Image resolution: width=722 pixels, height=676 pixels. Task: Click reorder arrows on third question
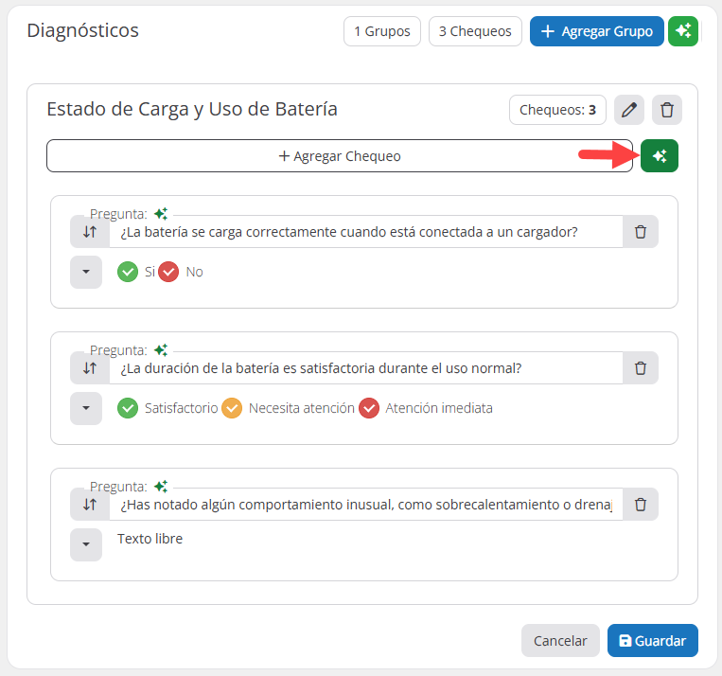pos(90,505)
